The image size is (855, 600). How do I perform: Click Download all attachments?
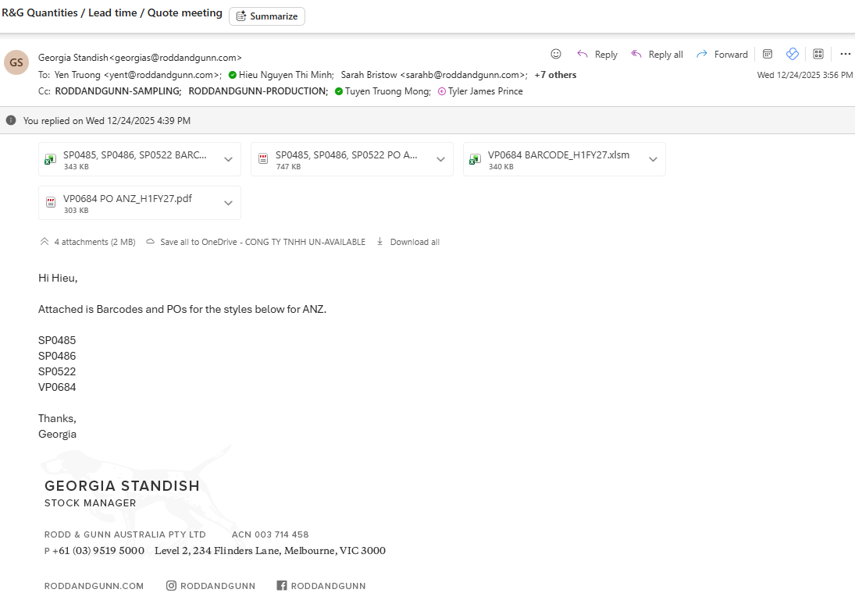point(408,242)
